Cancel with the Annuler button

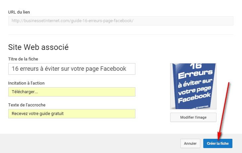coord(190,143)
